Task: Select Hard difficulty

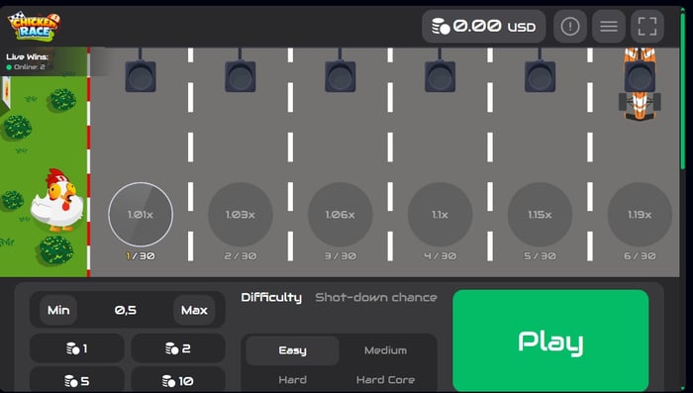Action: 293,380
